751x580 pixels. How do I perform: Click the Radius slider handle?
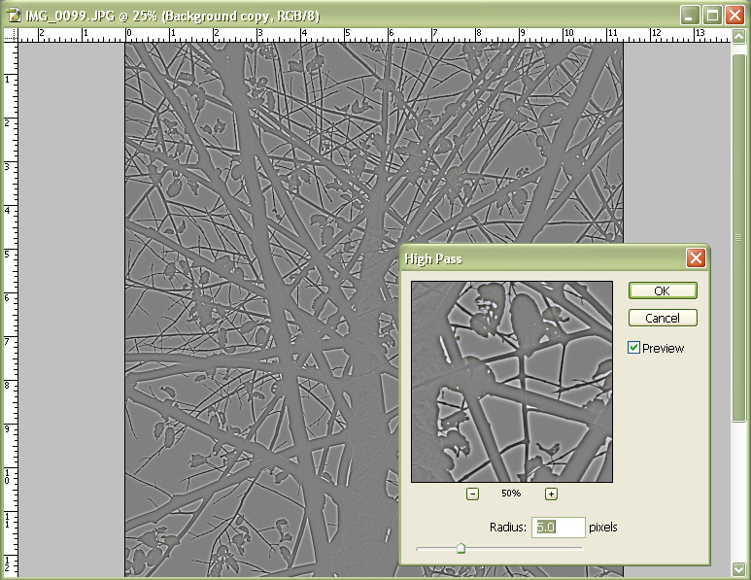pos(461,549)
